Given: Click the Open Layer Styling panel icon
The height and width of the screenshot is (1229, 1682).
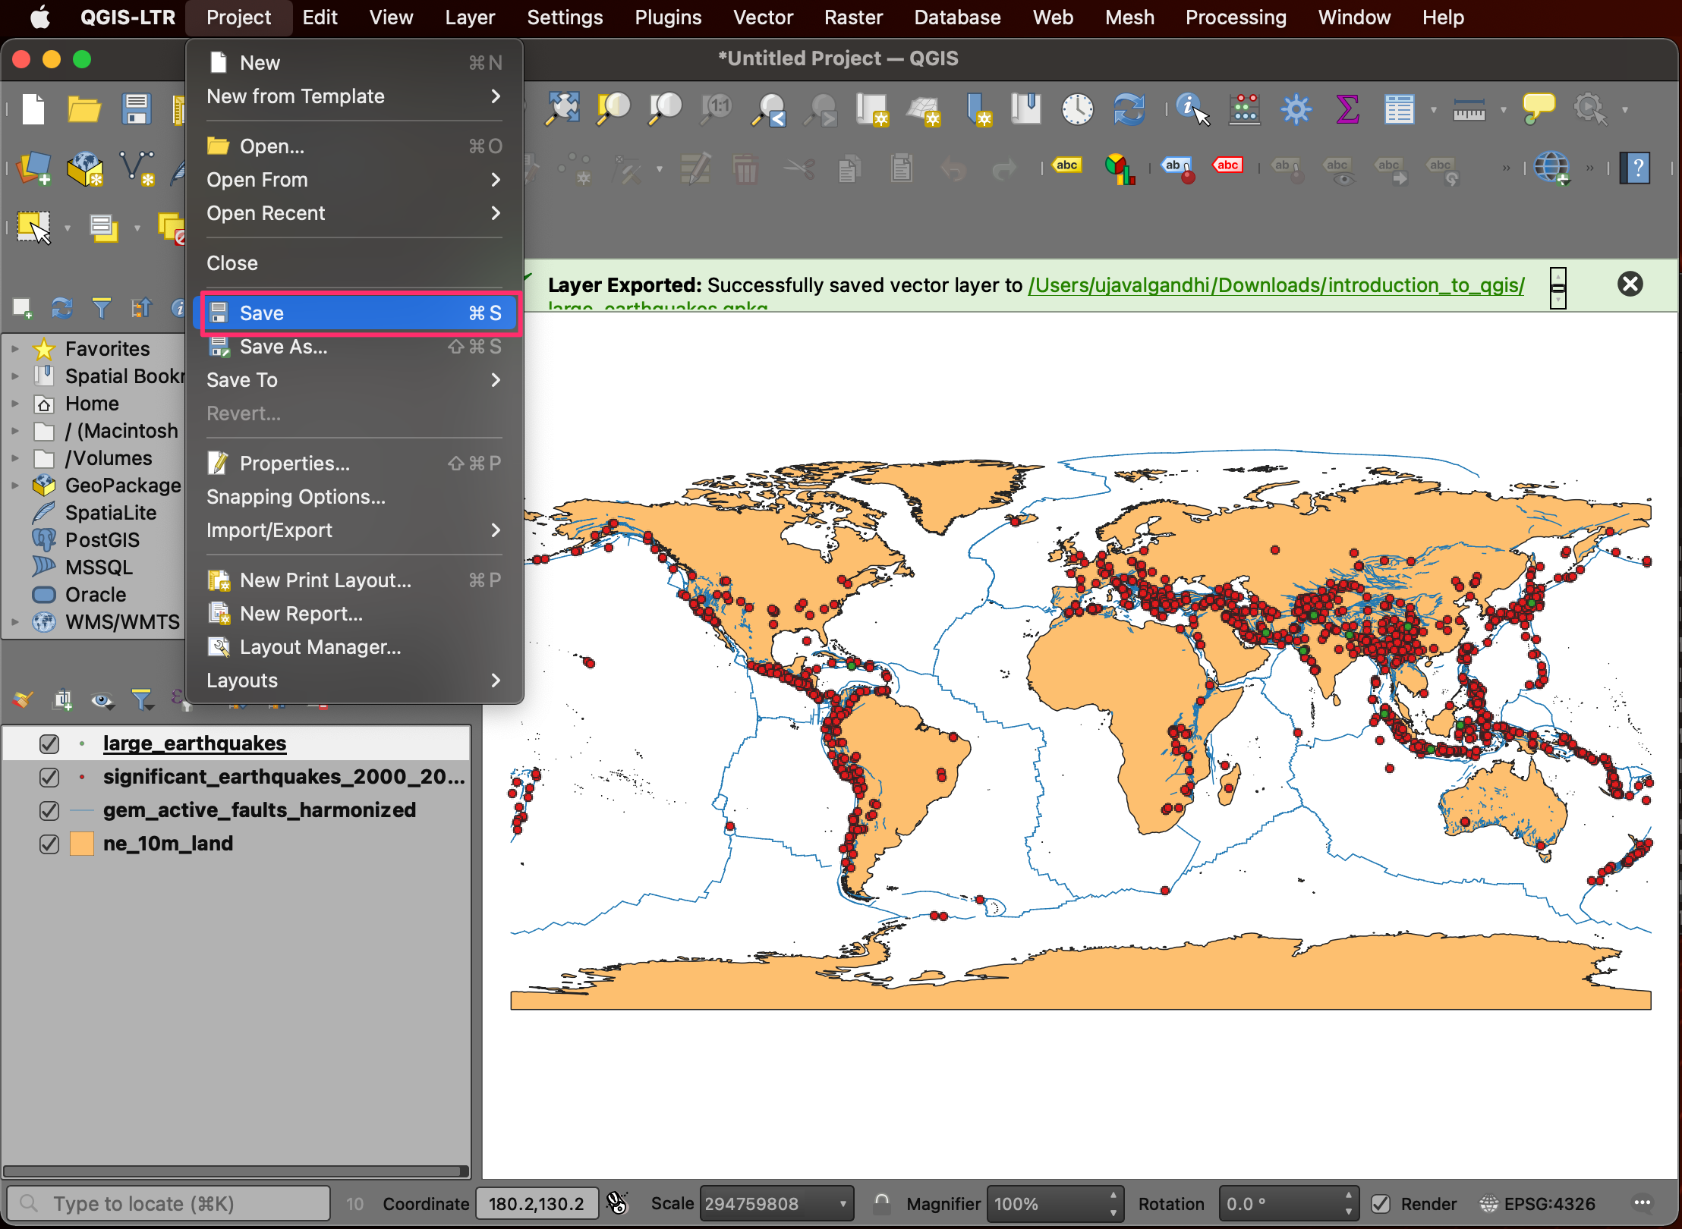Looking at the screenshot, I should point(22,699).
